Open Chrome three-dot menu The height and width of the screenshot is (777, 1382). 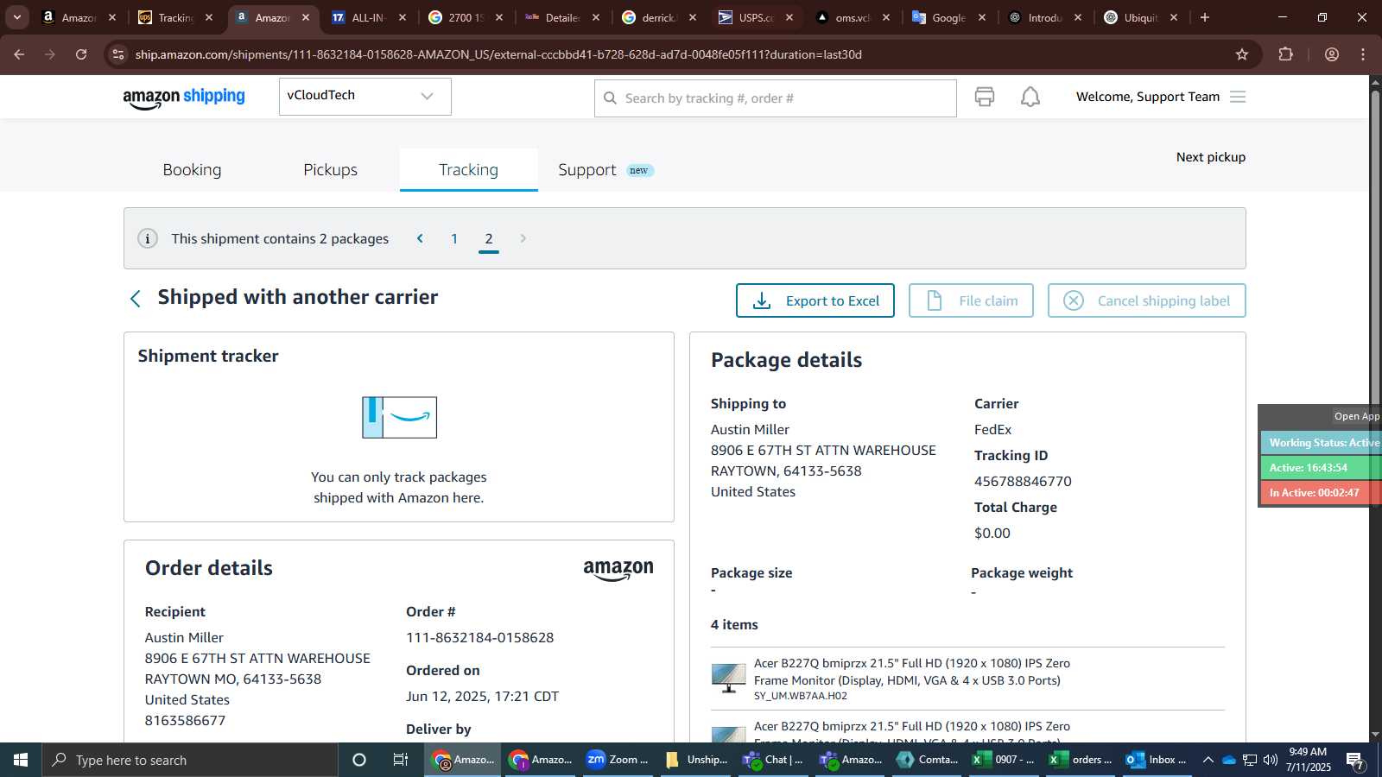[1363, 54]
